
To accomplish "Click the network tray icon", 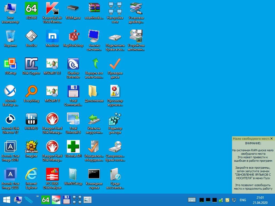I will tap(234, 200).
